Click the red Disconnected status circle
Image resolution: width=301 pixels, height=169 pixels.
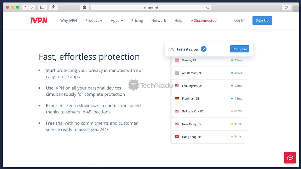pyautogui.click(x=192, y=21)
